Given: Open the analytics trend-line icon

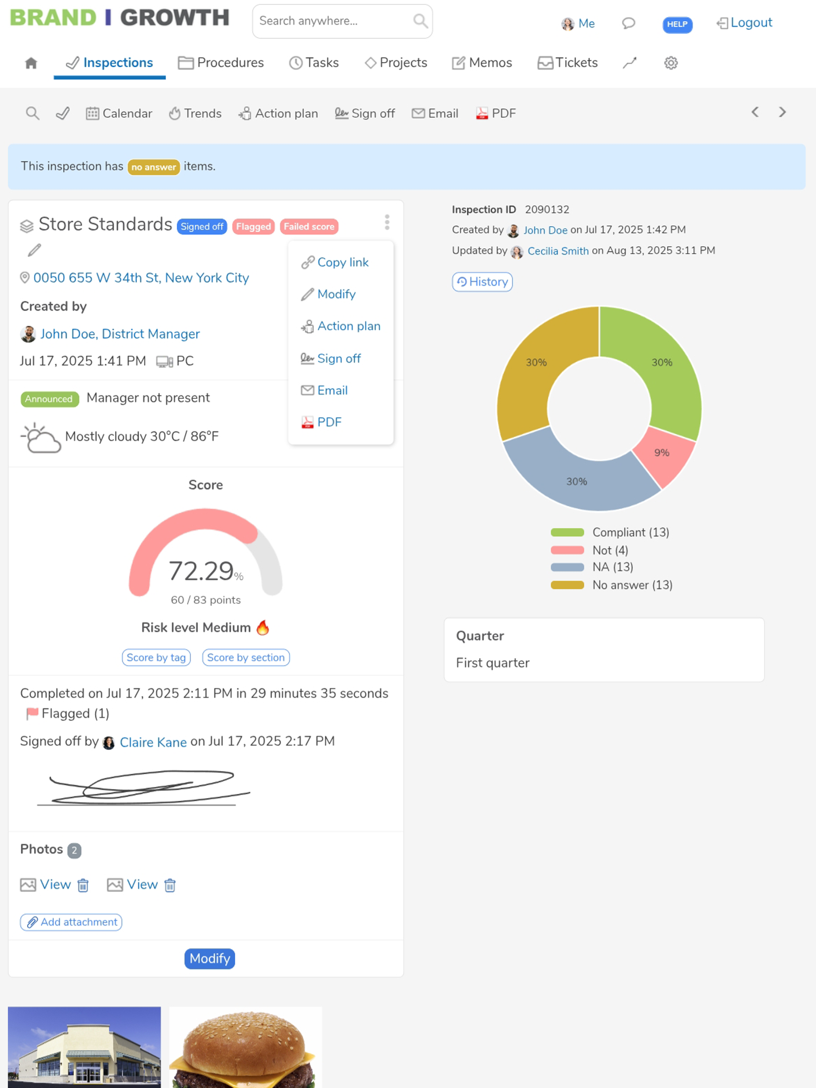Looking at the screenshot, I should [629, 63].
